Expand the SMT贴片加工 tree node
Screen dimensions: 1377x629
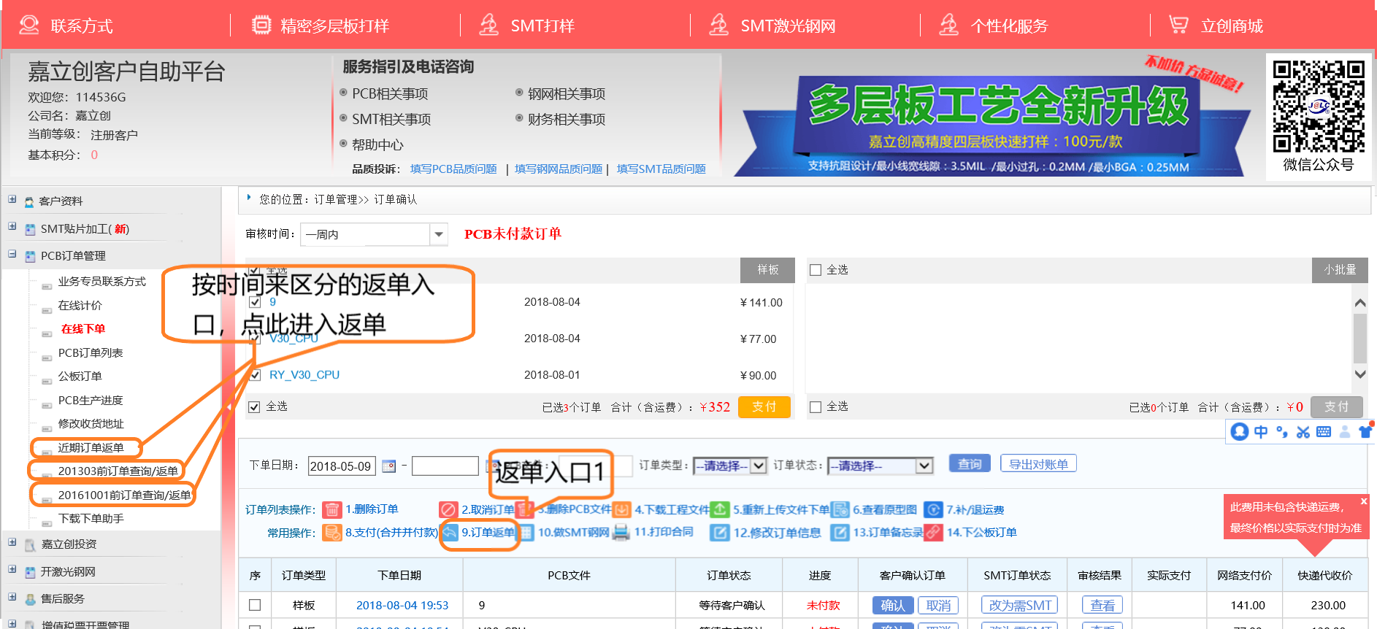click(x=12, y=227)
